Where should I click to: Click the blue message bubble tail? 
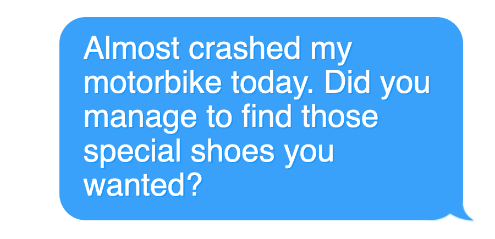[464, 214]
